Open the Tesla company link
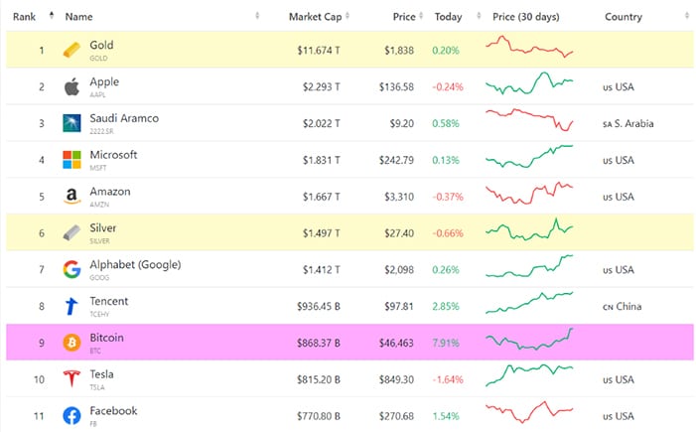 click(101, 374)
